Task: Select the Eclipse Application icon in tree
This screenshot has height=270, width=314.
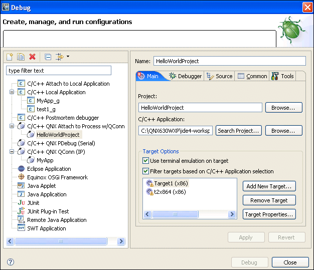Action: pos(21,169)
